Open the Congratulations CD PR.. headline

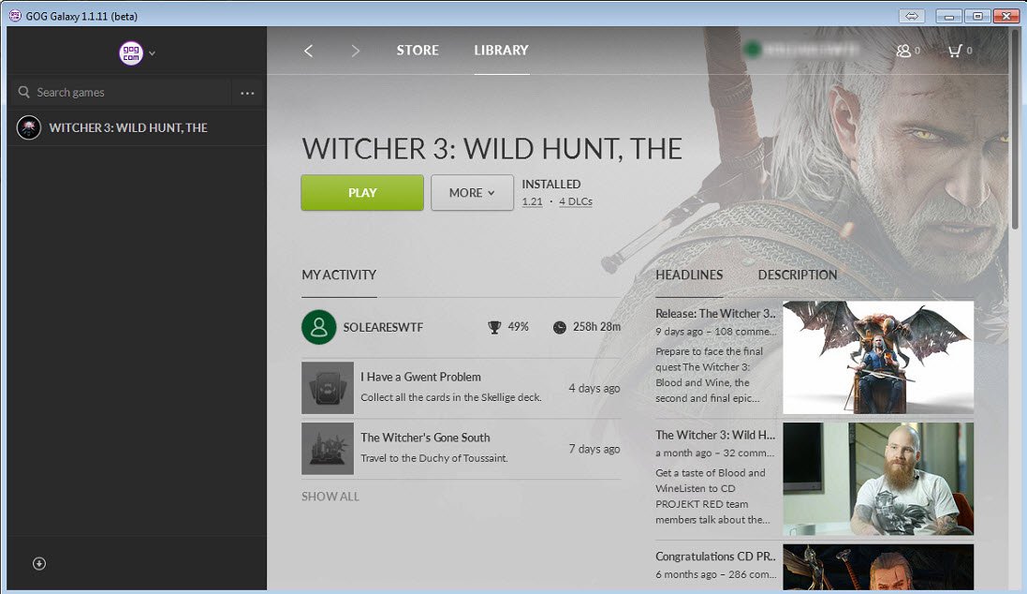(715, 557)
